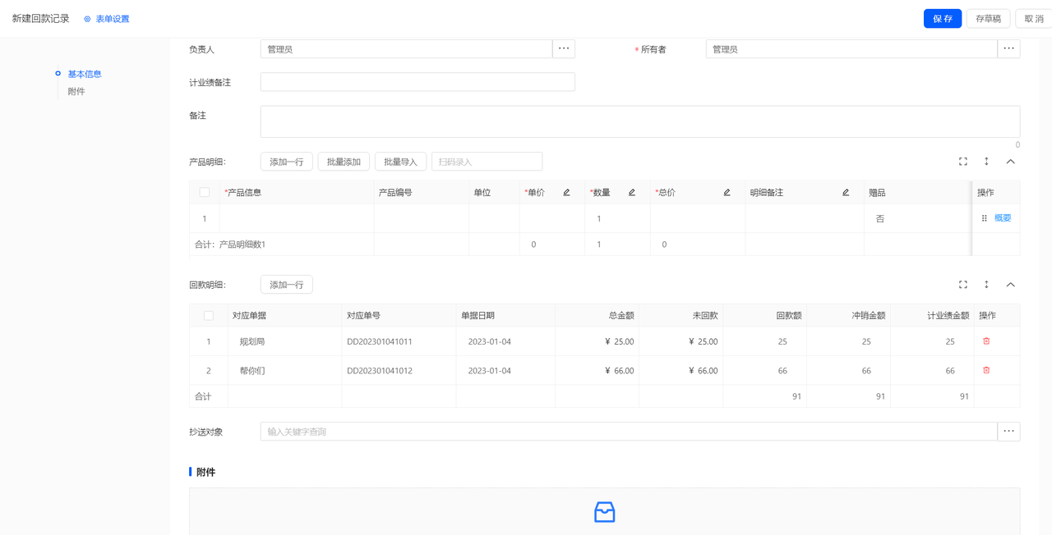Add a row to 回款明细

click(286, 285)
